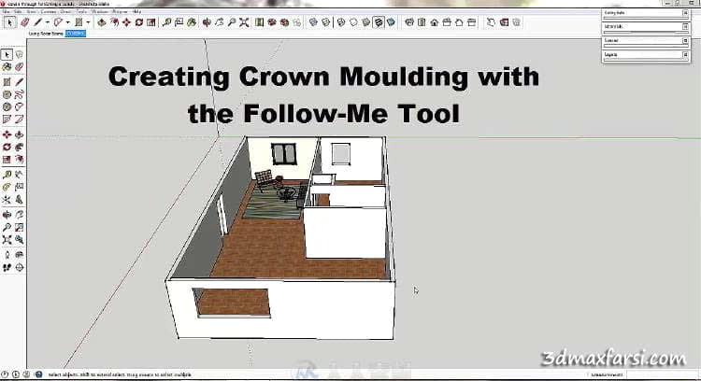701x381 pixels.
Task: Open the Edit menu
Action: [x=18, y=11]
